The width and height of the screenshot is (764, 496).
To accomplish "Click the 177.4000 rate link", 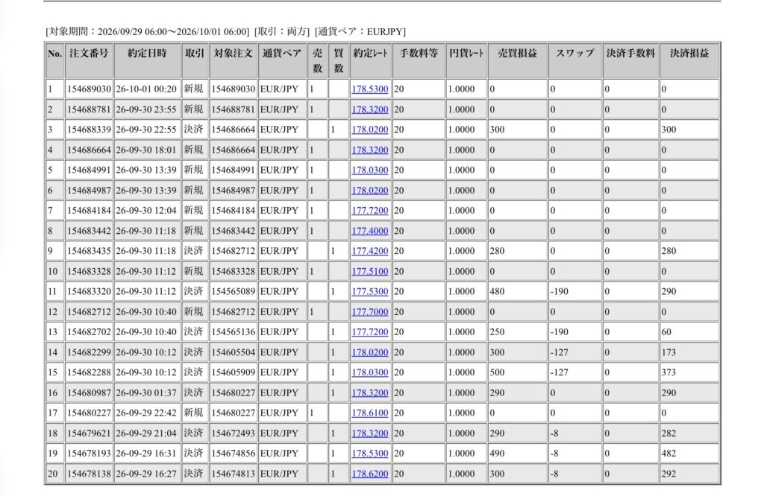I will tap(370, 230).
